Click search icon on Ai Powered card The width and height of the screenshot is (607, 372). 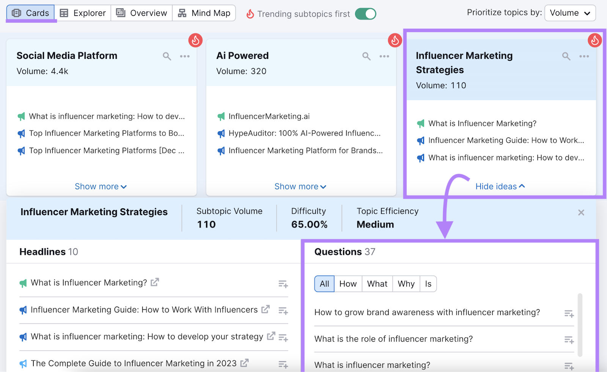(366, 56)
